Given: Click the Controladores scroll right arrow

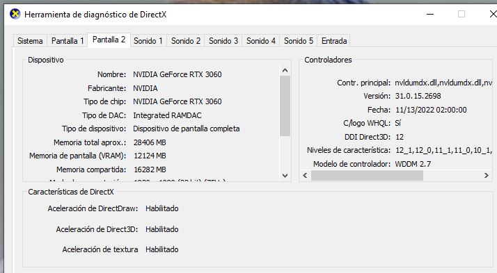Looking at the screenshot, I should click(487, 175).
